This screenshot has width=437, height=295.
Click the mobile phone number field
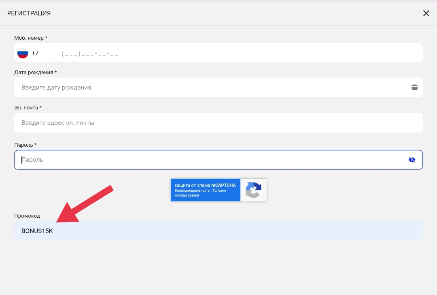point(238,53)
